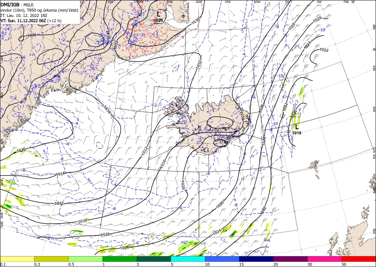Pick the light green 0.5–1 legend band
This screenshot has width=376, height=267.
[x=85, y=259]
